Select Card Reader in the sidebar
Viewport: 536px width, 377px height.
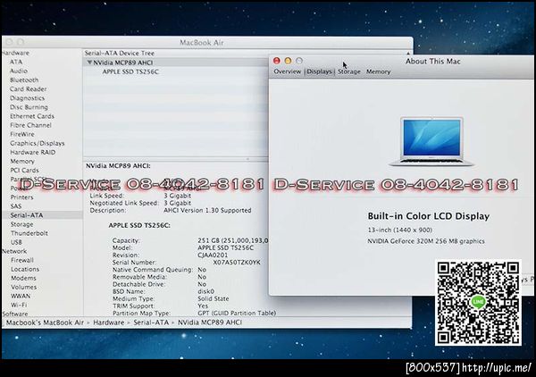(x=28, y=88)
